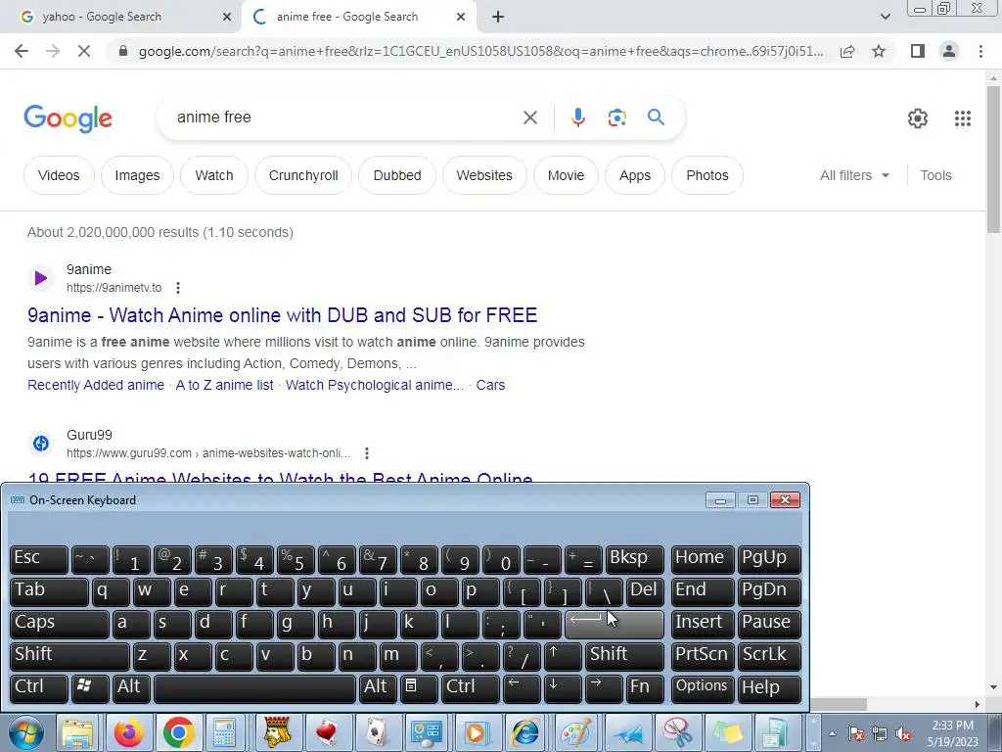Click the Chrome back arrow button
The width and height of the screenshot is (1002, 752).
pos(22,51)
